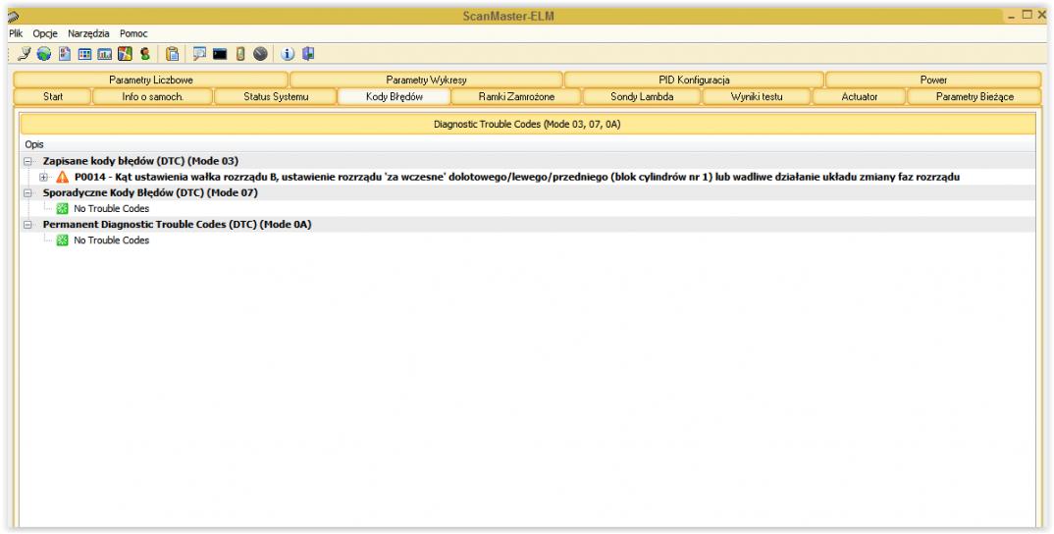Click the colored data grid toolbar icon
Screen dimensions: 1054x534
point(84,54)
